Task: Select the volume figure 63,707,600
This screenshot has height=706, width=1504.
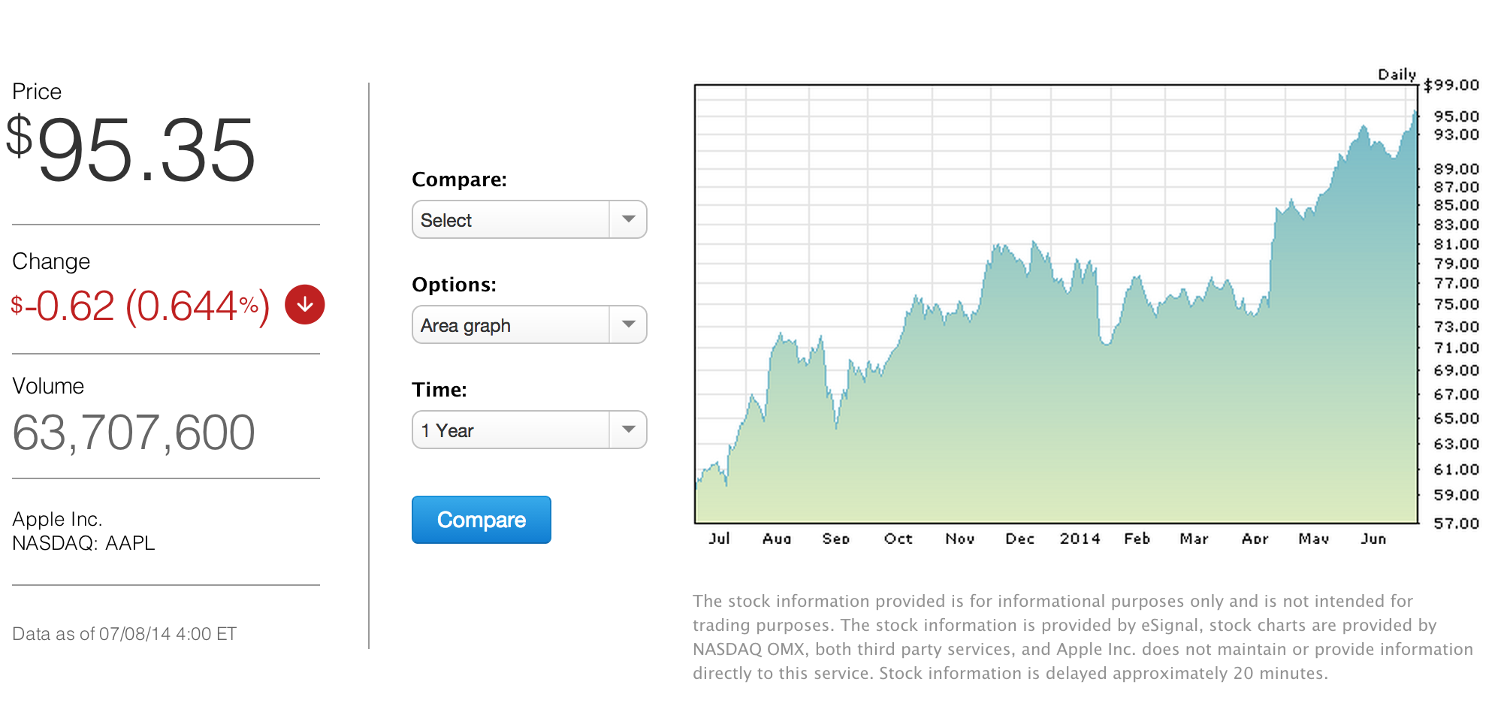Action: [x=134, y=433]
